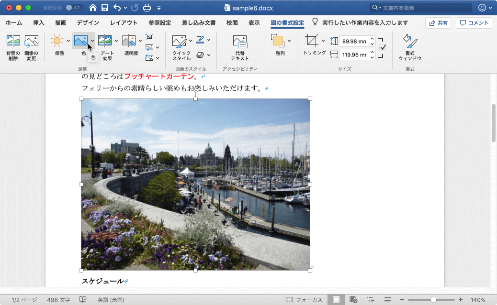Click the picture height input field
Screen dimensions: 497x305
coord(354,42)
